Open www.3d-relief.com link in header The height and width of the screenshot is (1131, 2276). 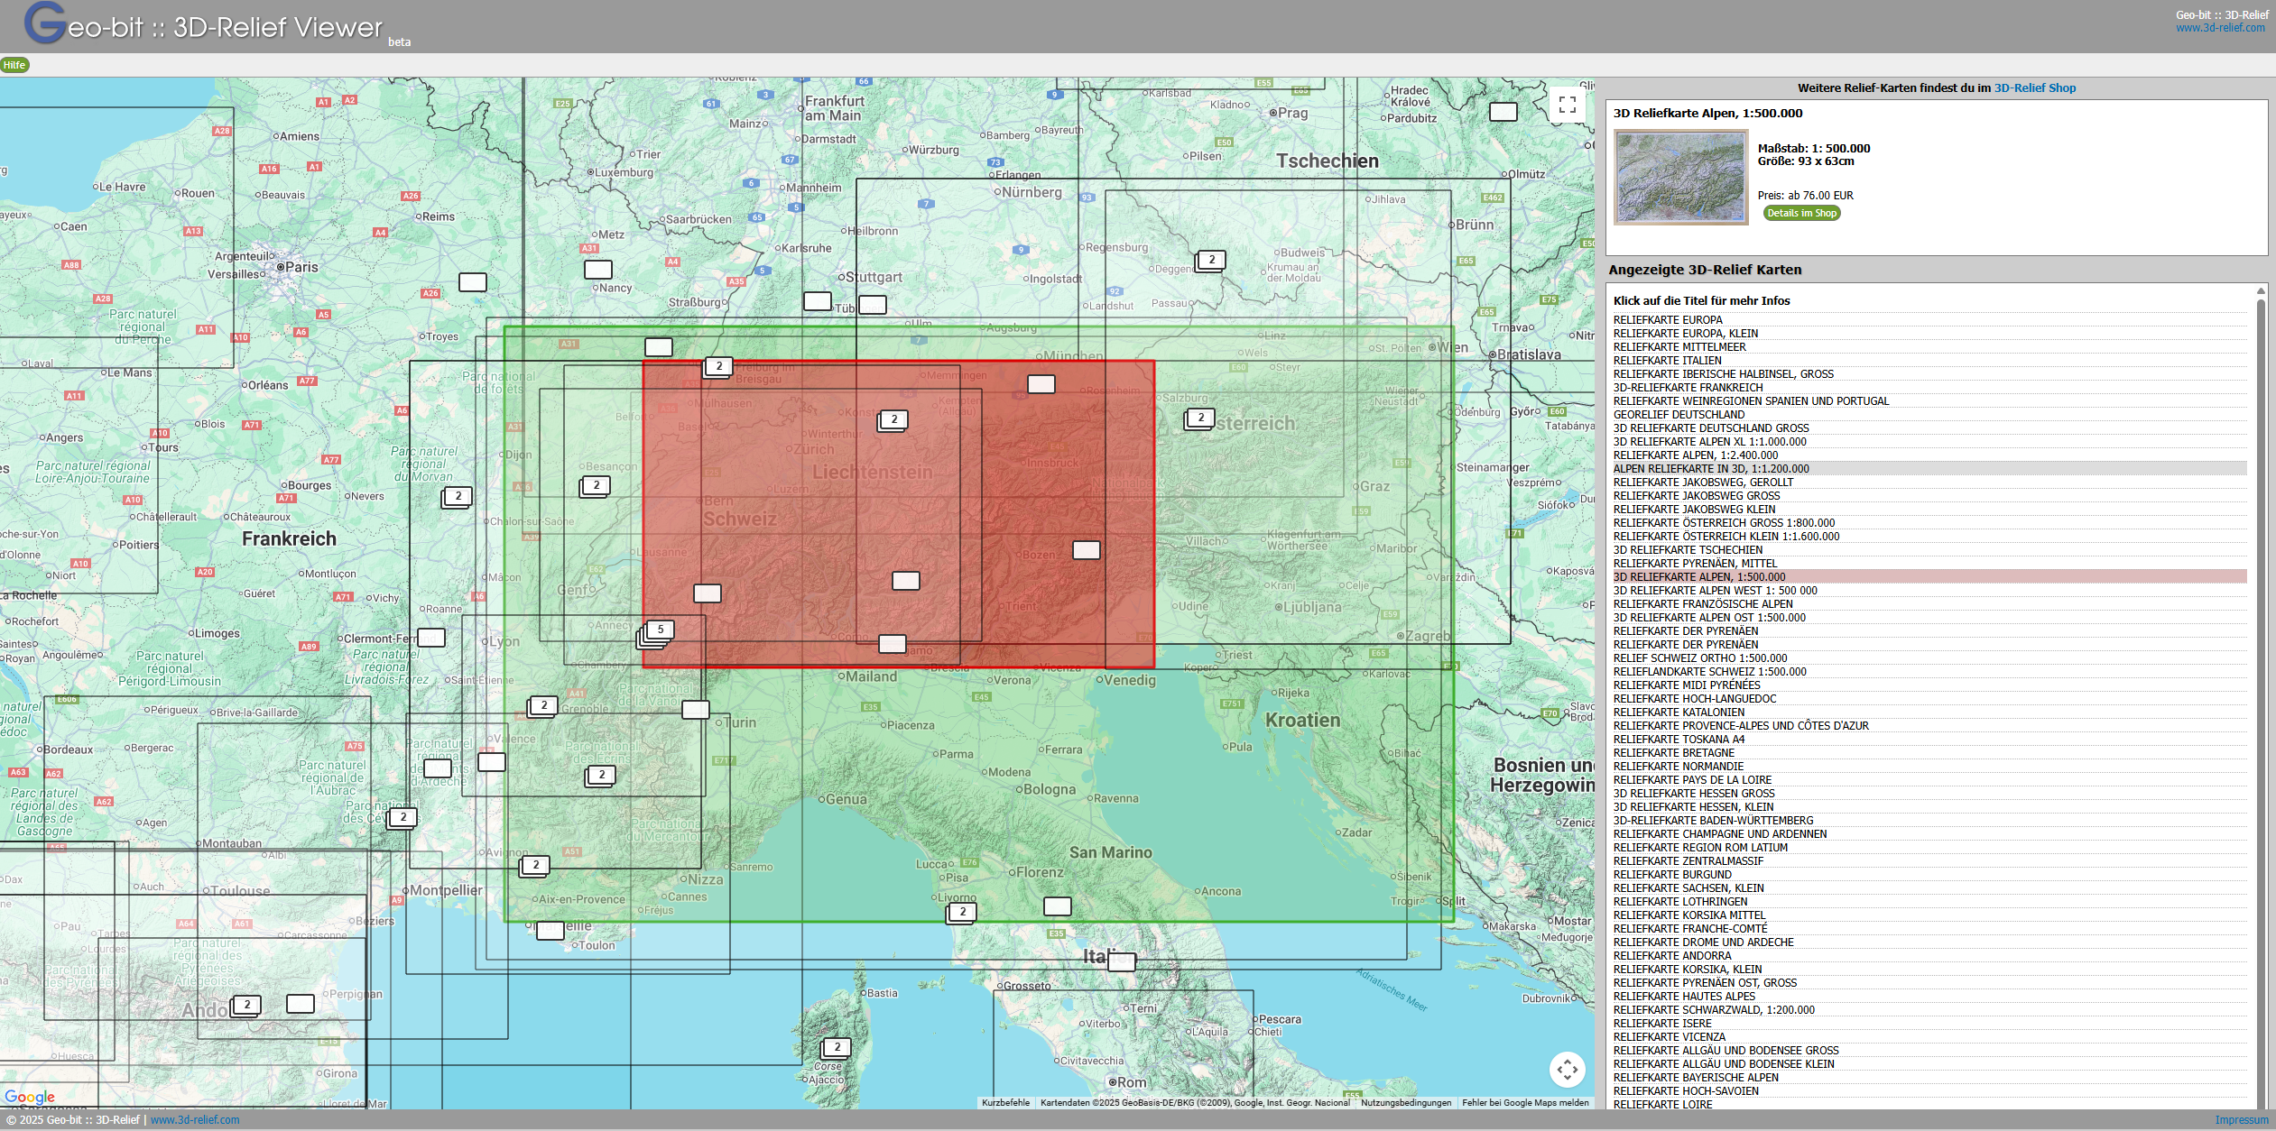(x=2219, y=28)
